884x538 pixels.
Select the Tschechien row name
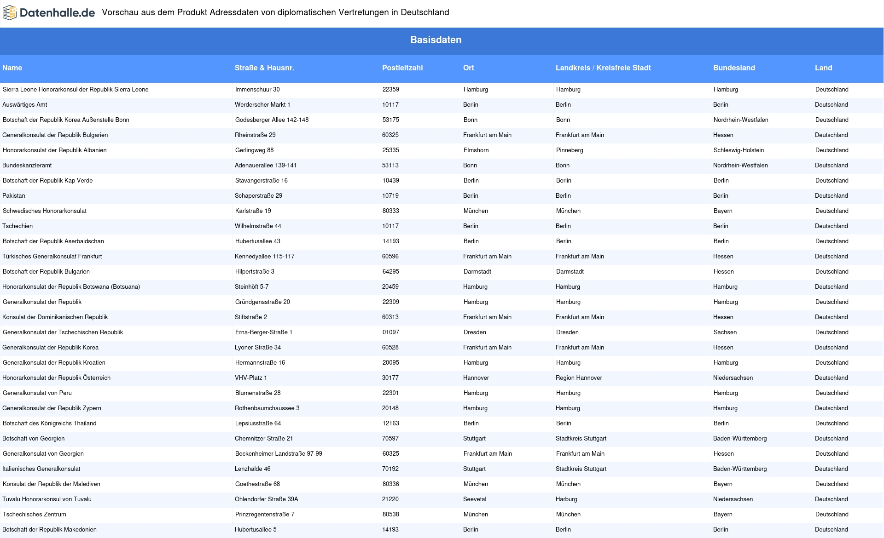[17, 226]
